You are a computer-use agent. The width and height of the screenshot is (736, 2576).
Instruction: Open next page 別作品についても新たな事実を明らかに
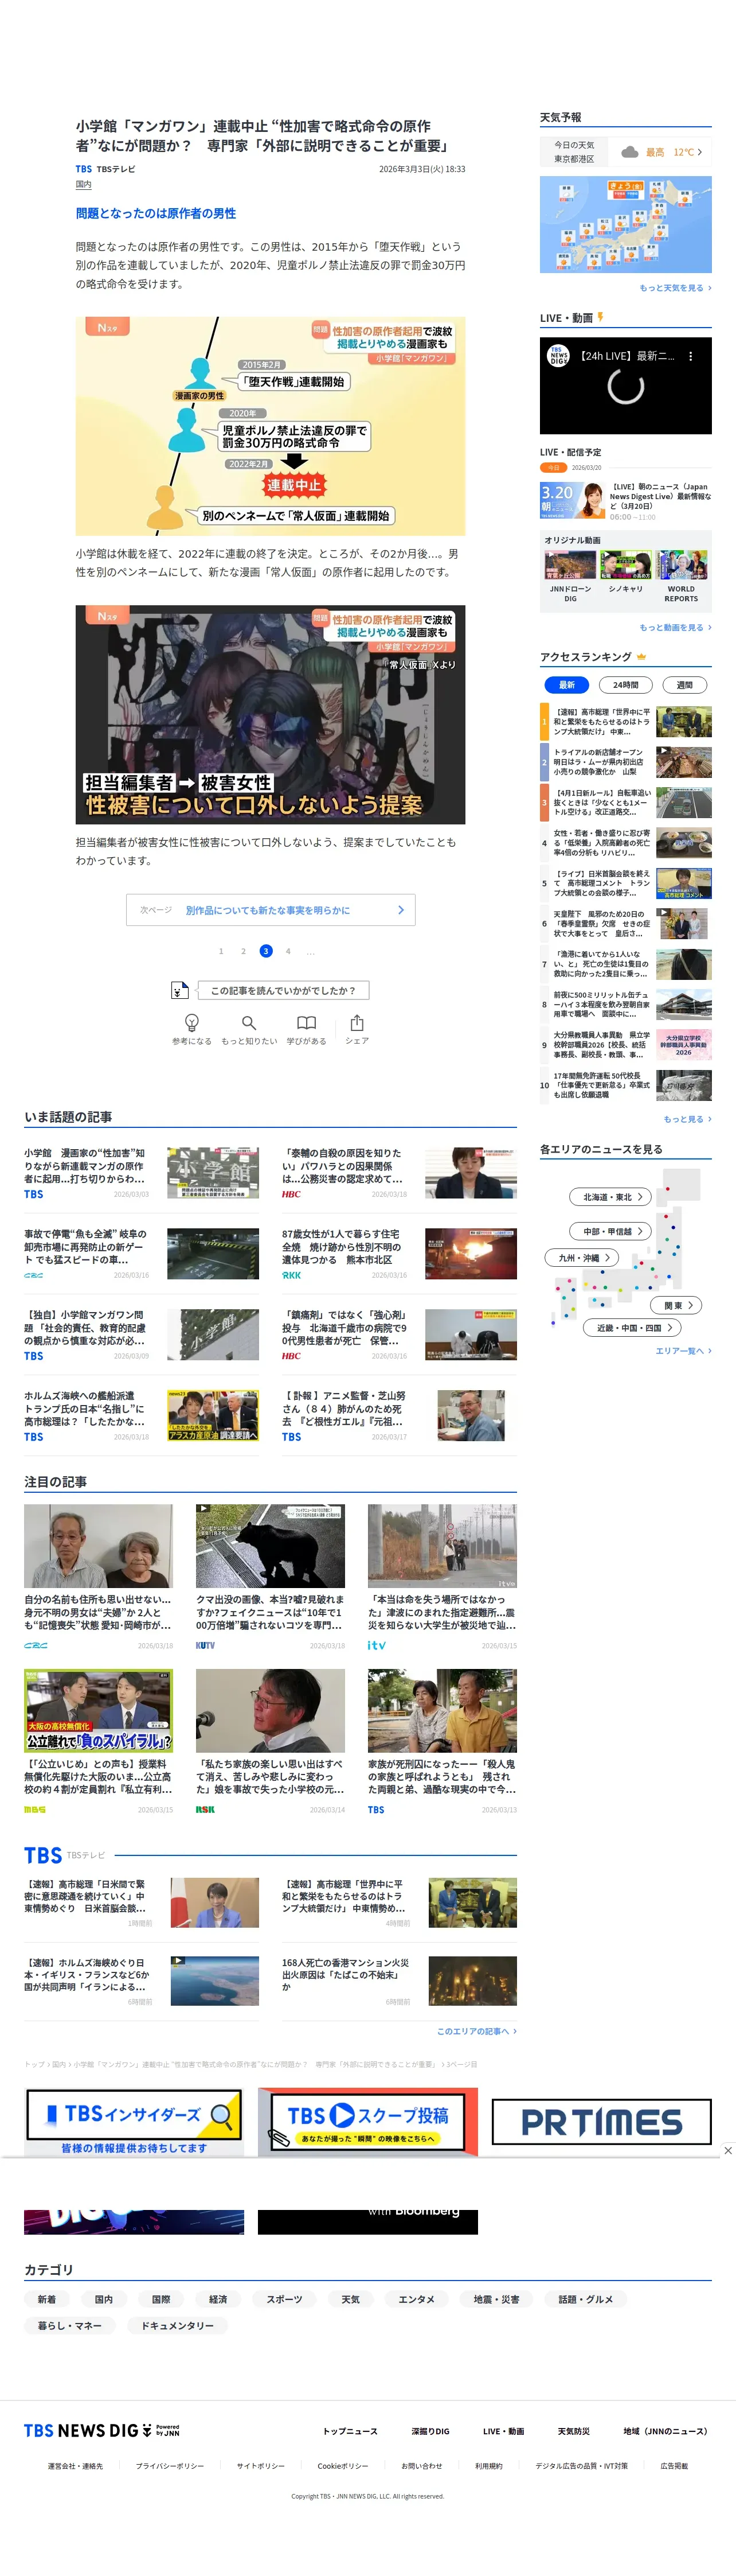tap(271, 910)
